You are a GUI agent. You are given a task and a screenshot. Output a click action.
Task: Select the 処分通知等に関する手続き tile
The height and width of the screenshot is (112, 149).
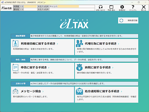coord(107,95)
